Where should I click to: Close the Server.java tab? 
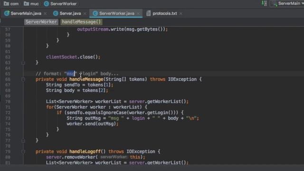[x=85, y=14]
